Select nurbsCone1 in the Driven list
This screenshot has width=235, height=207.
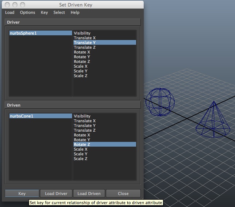pos(41,116)
